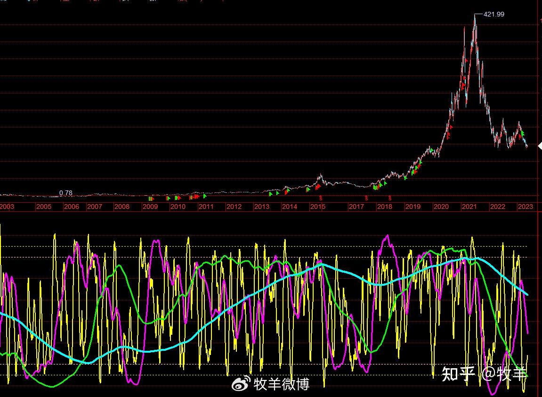Click the red S marker below 2017
542x397 pixels.
[x=366, y=198]
